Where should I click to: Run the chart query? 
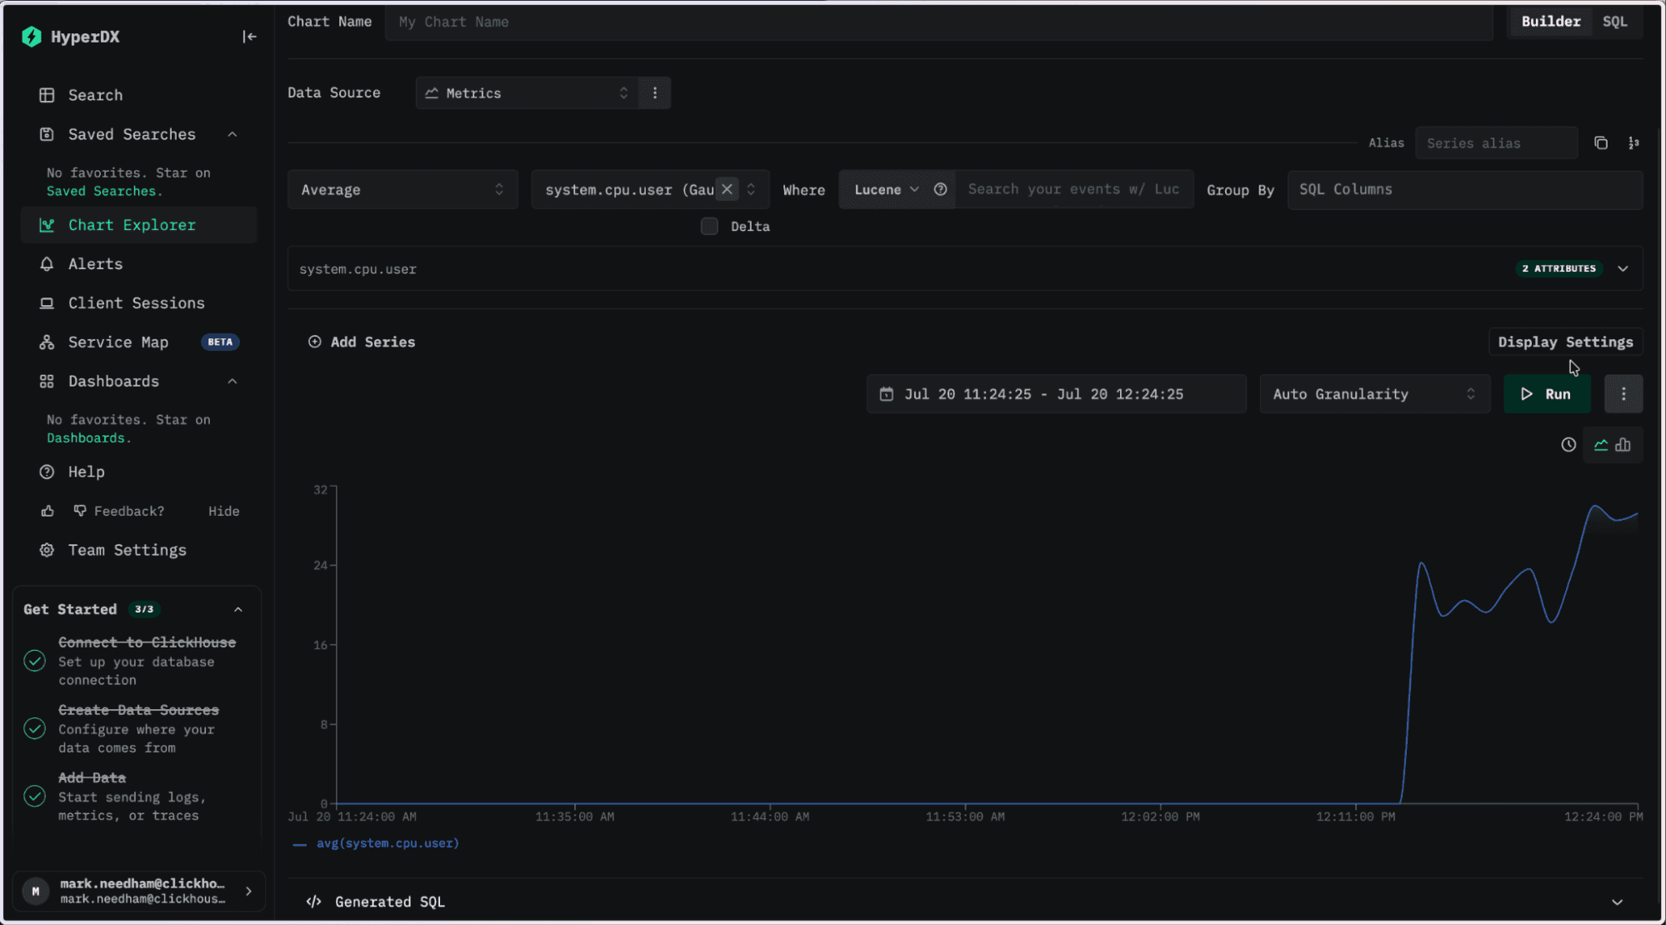[x=1547, y=394]
